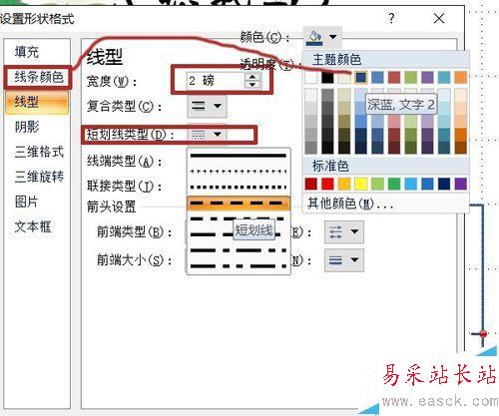Click the width field showing 2 磅
The height and width of the screenshot is (416, 499).
pos(216,81)
